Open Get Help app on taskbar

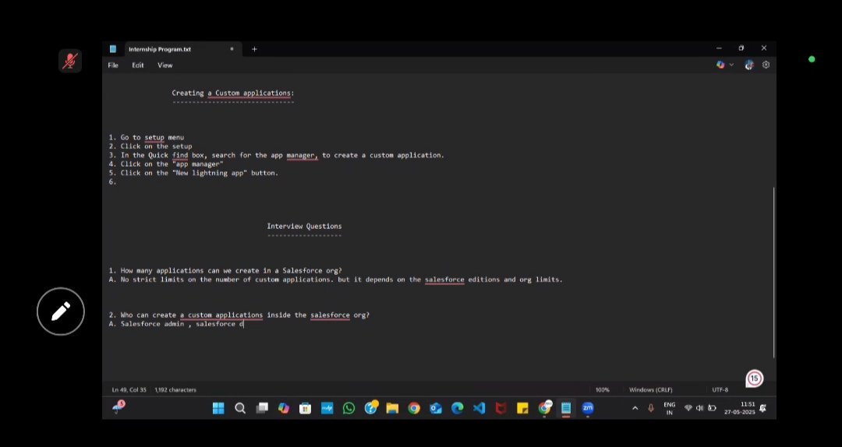pos(370,408)
